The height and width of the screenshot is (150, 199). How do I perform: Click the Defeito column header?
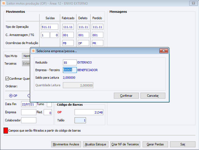pos(83,18)
